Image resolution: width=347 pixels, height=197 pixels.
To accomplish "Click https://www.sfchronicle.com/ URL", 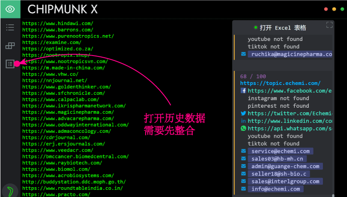I will pyautogui.click(x=64, y=93).
